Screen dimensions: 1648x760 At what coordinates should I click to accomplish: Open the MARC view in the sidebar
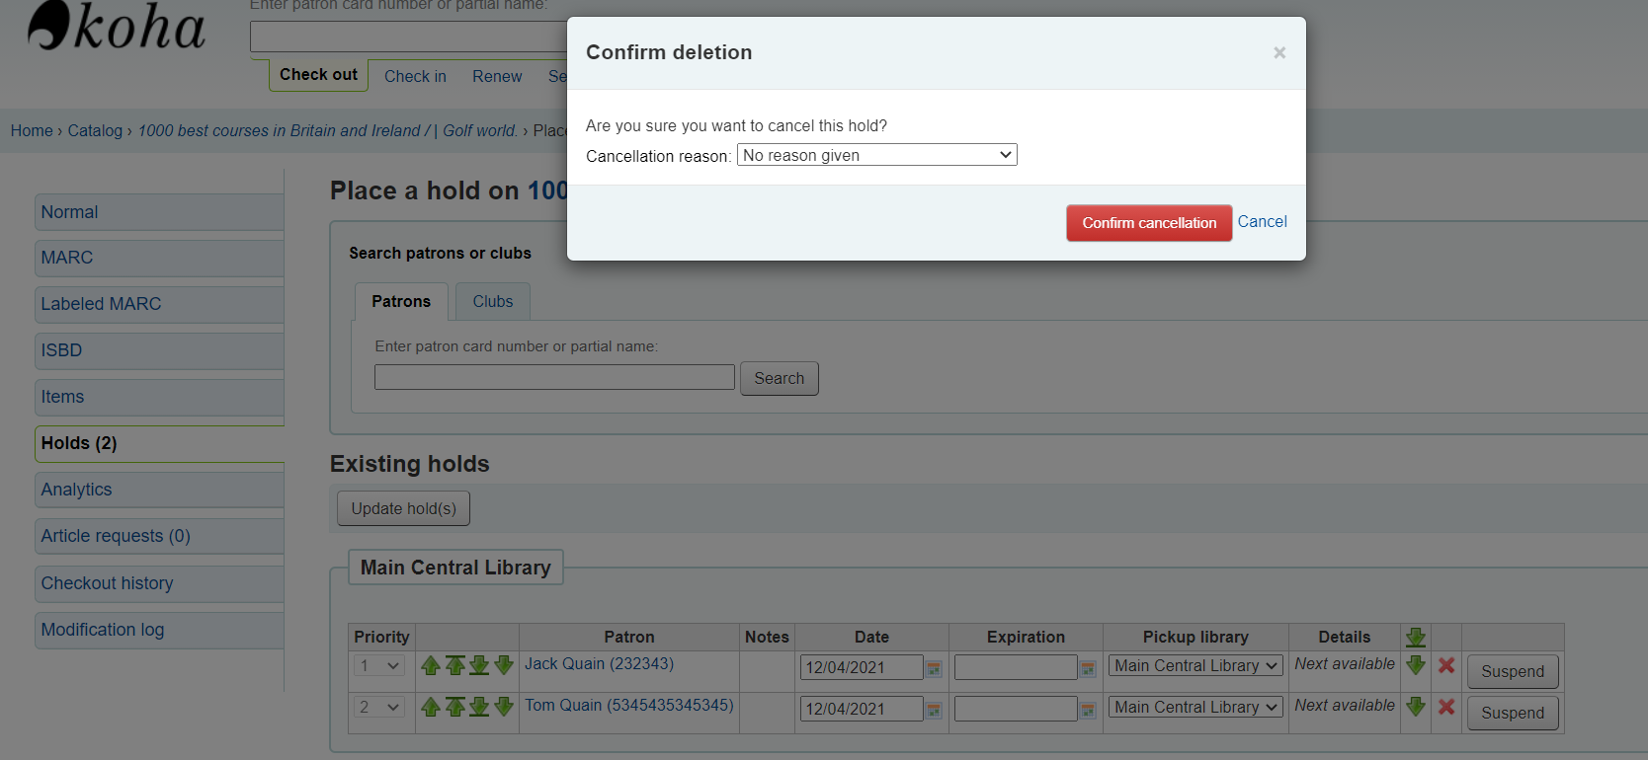coord(159,258)
